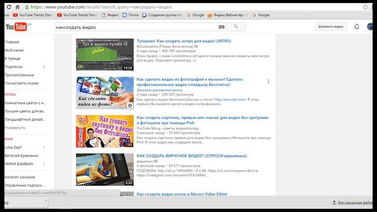
Task: Open the Яндекс bookmark
Action: [x=110, y=15]
